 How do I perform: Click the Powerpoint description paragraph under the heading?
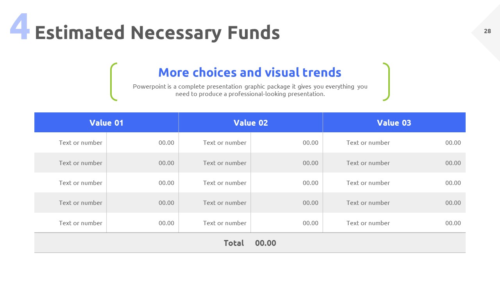click(x=250, y=90)
